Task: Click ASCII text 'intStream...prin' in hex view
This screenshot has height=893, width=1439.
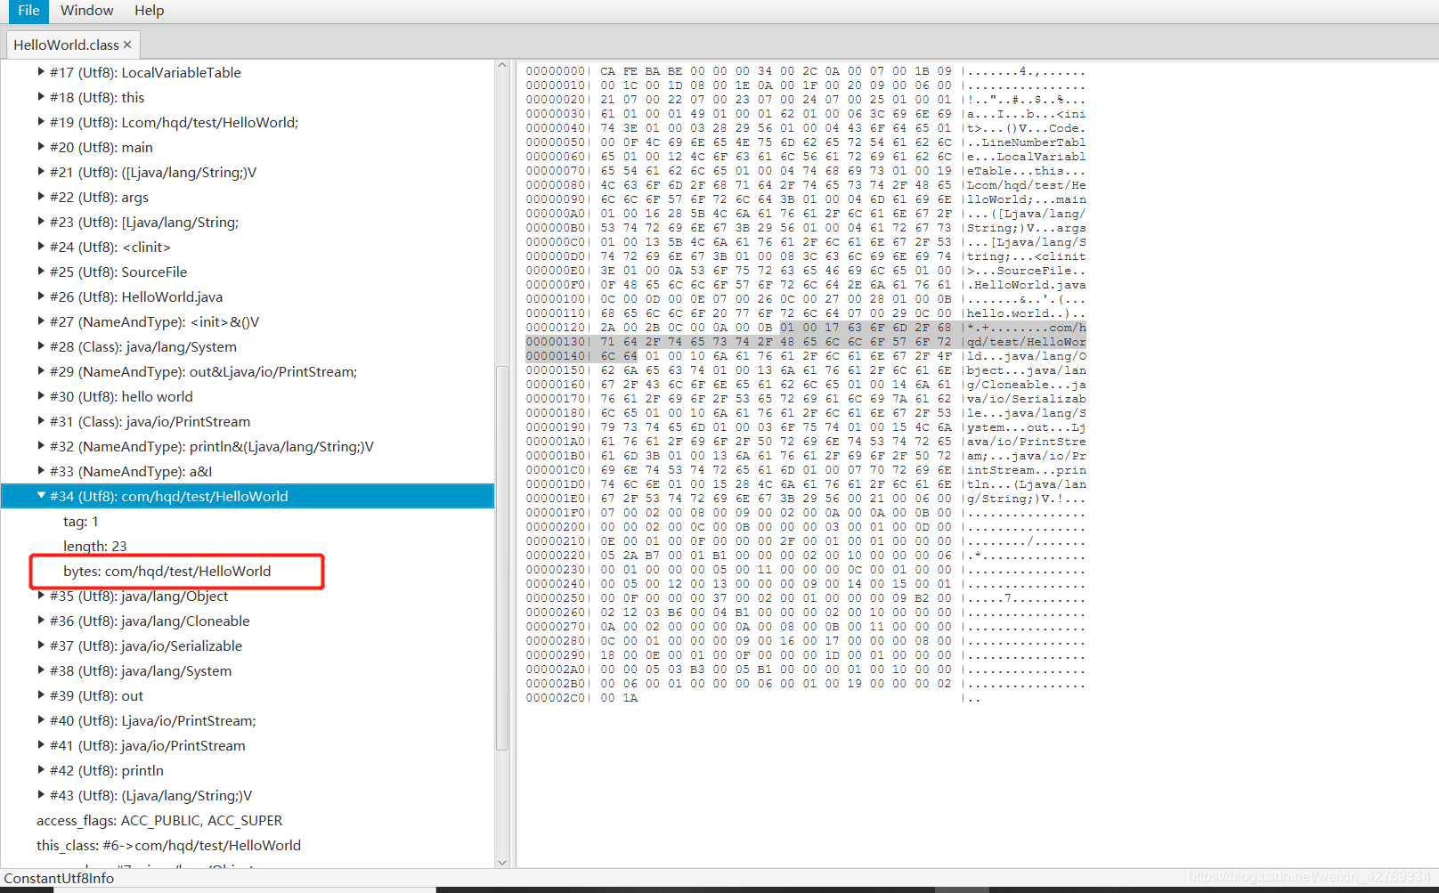Action: coord(1027,470)
